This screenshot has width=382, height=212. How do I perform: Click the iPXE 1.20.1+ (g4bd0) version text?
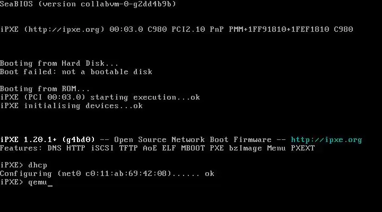pos(47,140)
